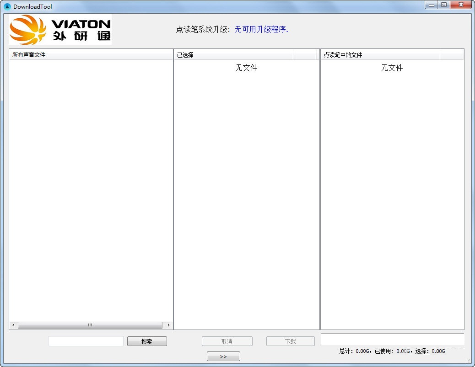Viewport: 475px width, 367px height.
Task: Minimize the DownloadTool window
Action: point(432,5)
